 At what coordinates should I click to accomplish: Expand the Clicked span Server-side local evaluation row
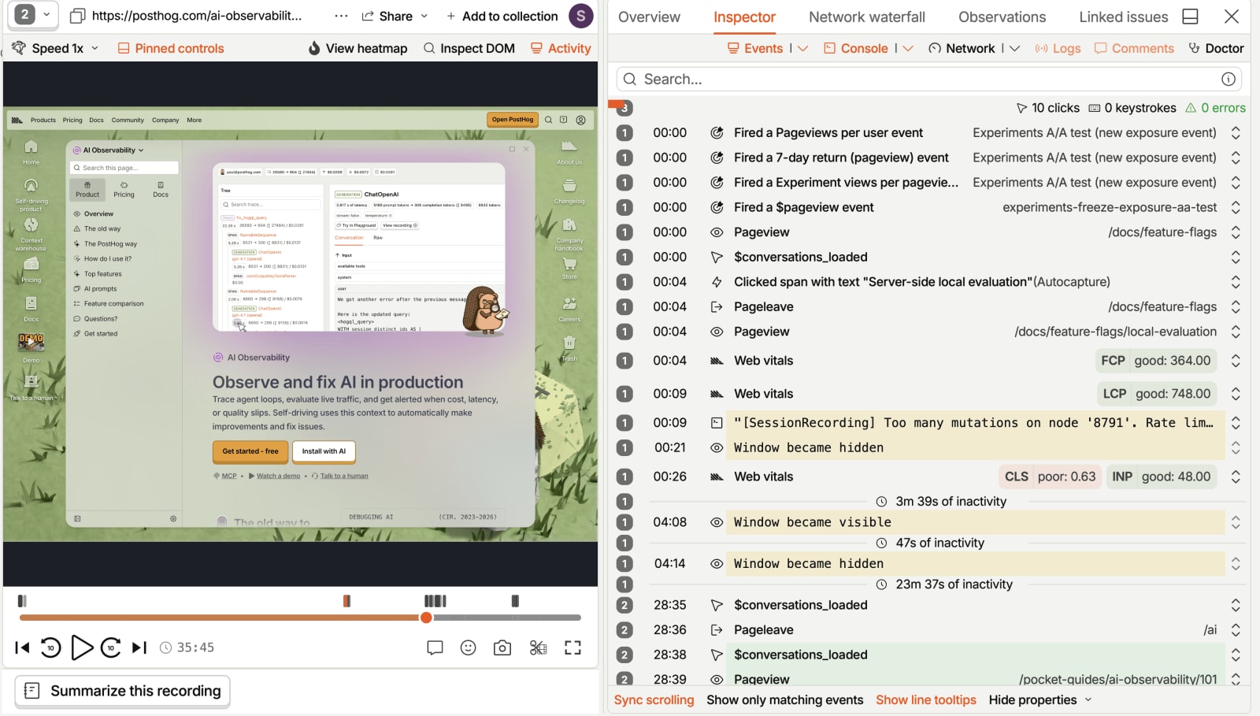point(1236,282)
